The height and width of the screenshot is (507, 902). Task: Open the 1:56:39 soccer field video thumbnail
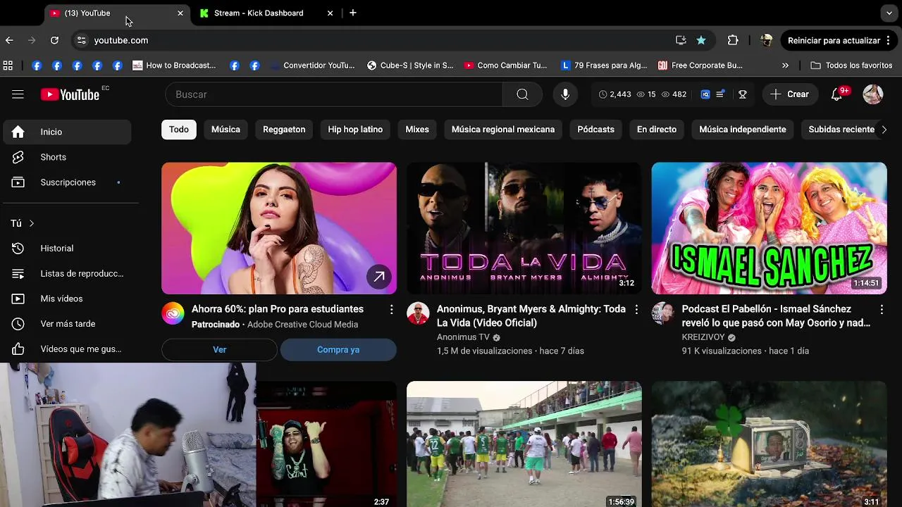tap(524, 444)
